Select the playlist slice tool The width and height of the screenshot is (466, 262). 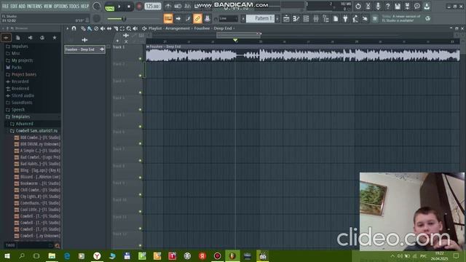pos(116,28)
